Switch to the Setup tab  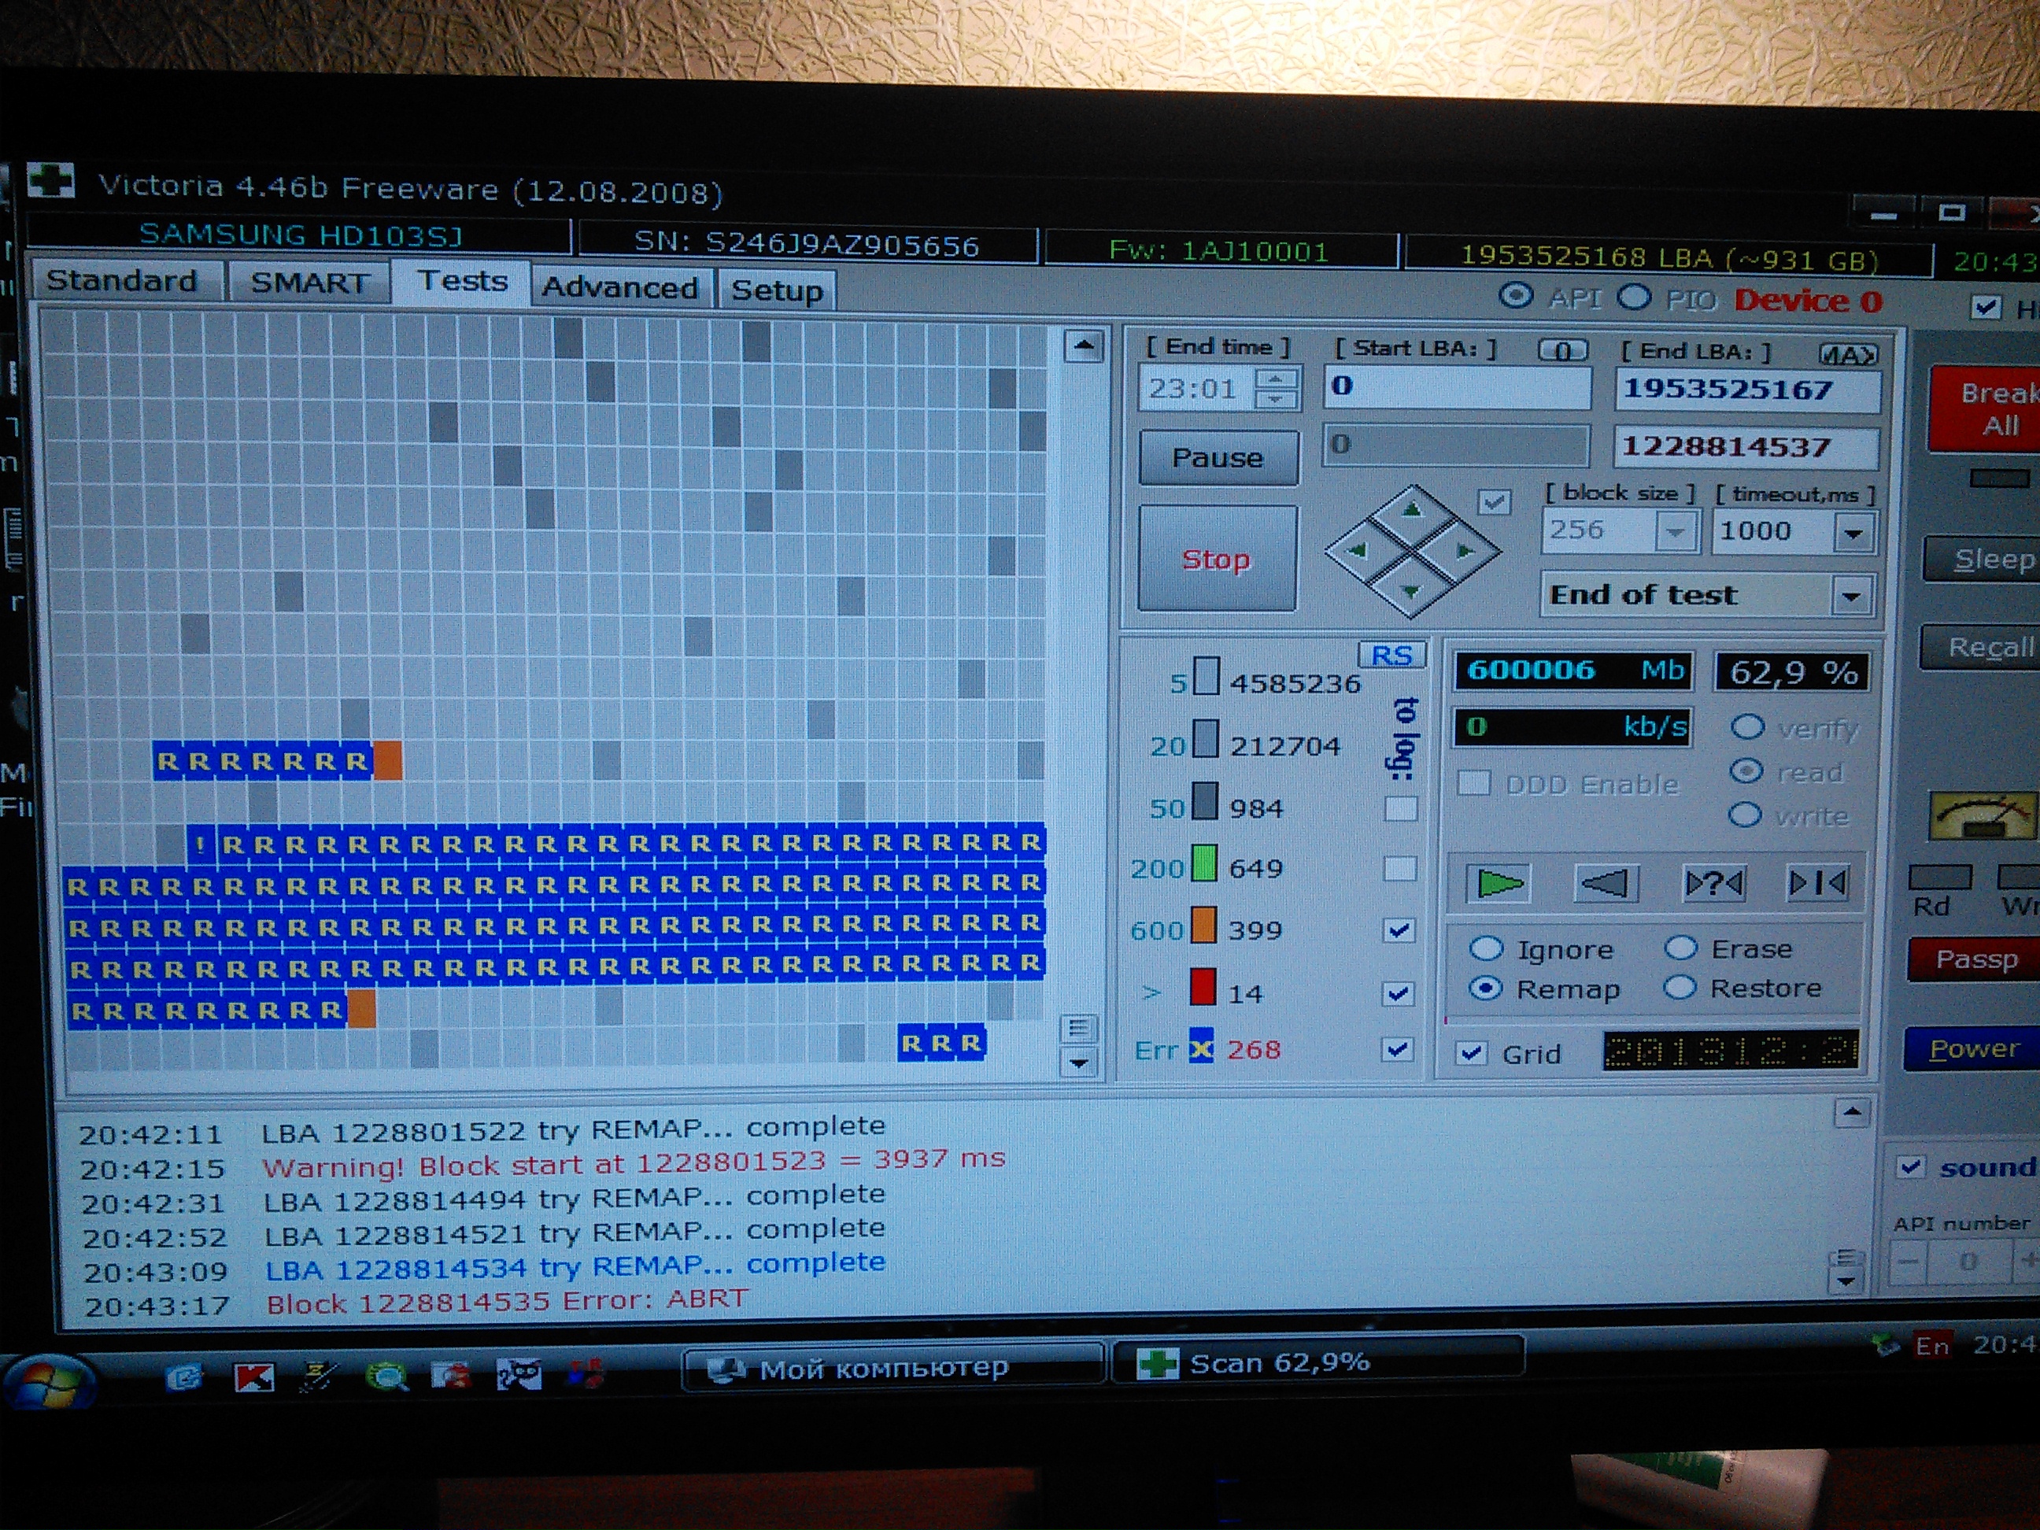click(777, 290)
